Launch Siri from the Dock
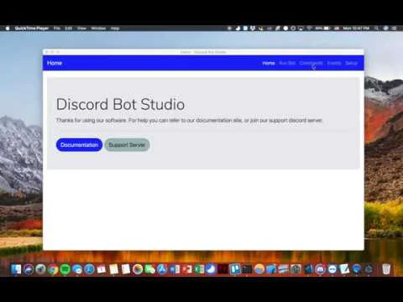The image size is (403, 302). [x=29, y=269]
